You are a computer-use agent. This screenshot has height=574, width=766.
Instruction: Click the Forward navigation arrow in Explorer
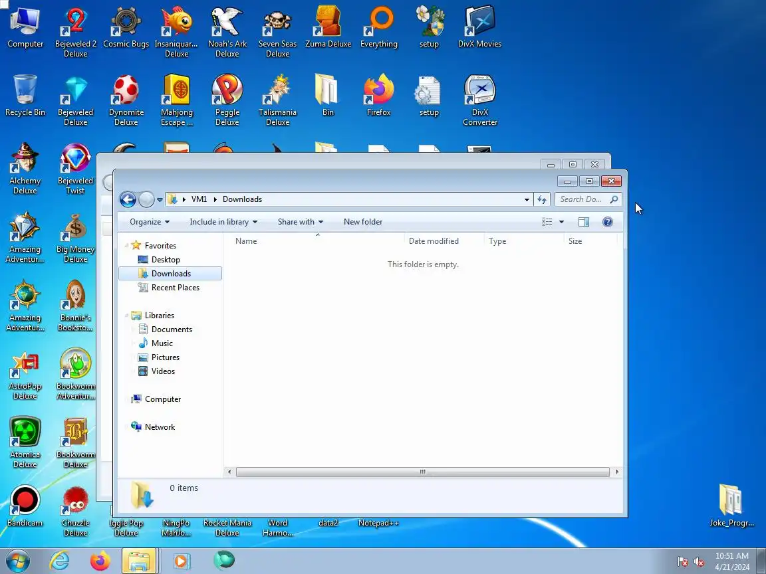click(146, 199)
